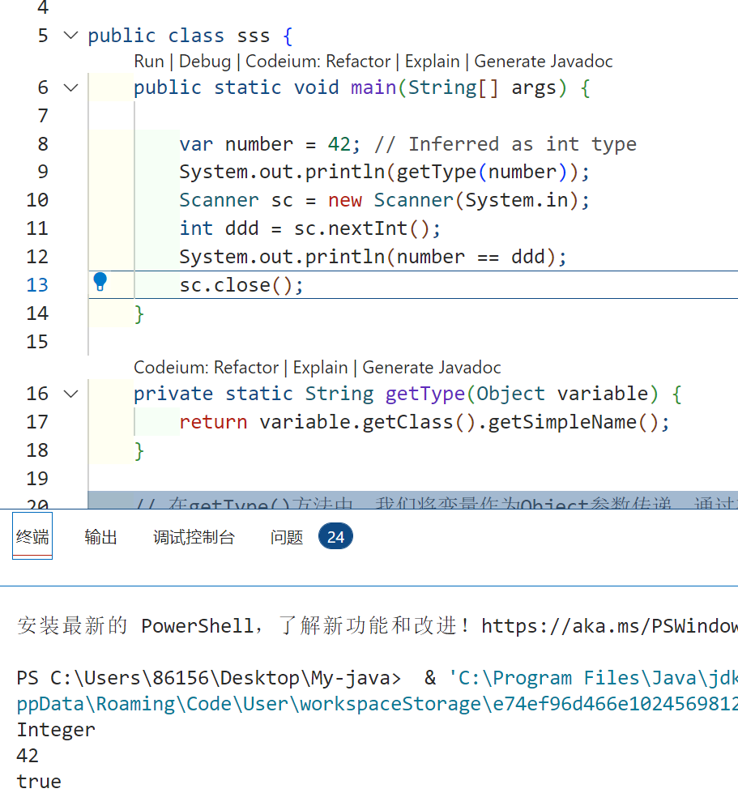Click the workspaceStorage path line in terminal
The height and width of the screenshot is (793, 738).
point(378,704)
